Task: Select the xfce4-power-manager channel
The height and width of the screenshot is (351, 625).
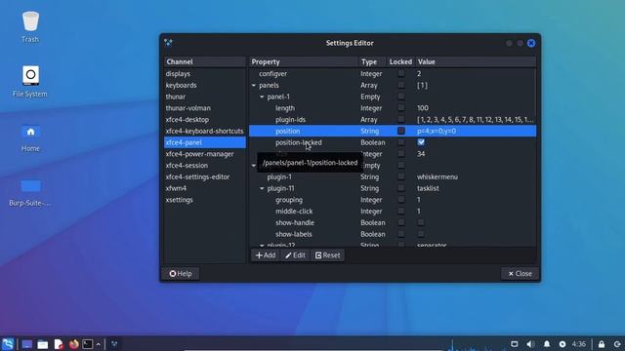Action: tap(205, 154)
